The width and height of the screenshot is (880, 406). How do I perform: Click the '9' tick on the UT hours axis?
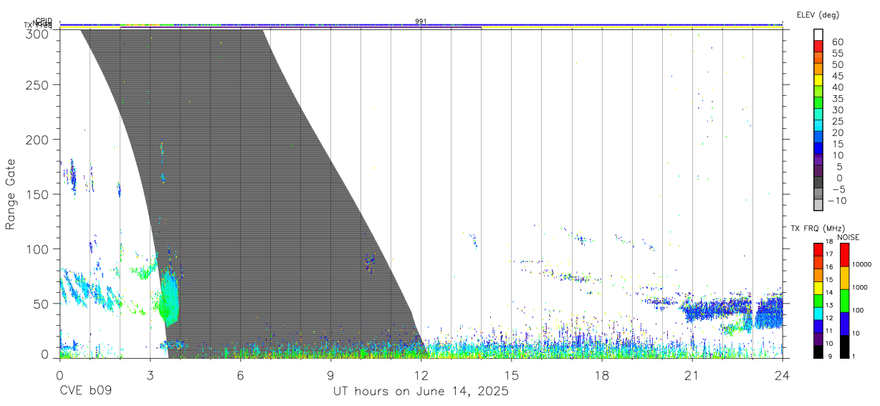[330, 374]
